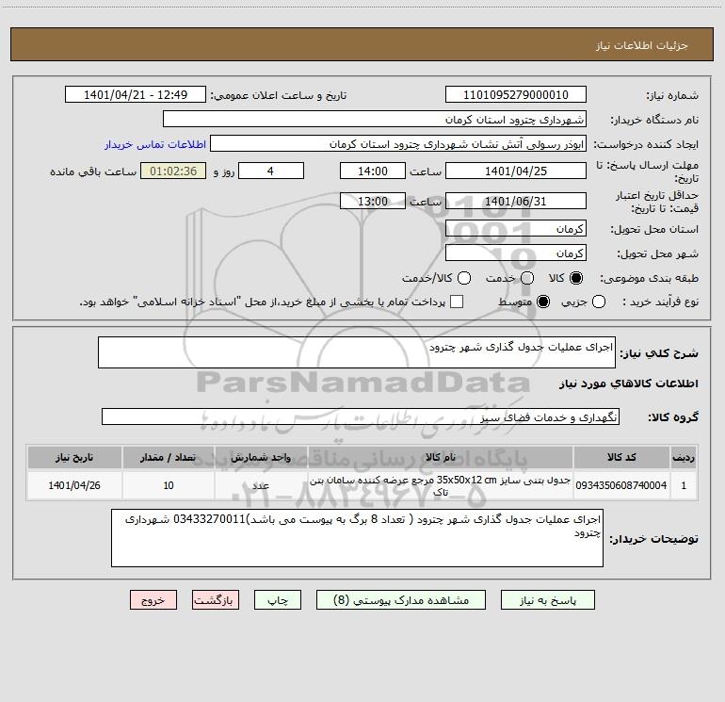This screenshot has height=702, width=725.
Task: Click the کد کالا column header
Action: coord(621,458)
